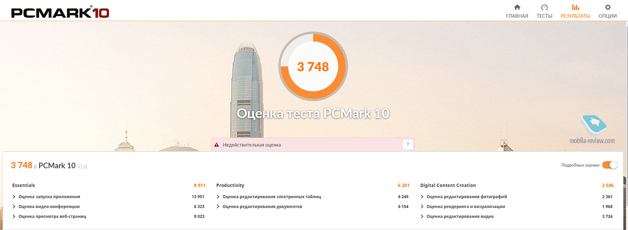Screen dimensions: 628x230
Task: Click the Digital Content Creation heading
Action: [448, 185]
